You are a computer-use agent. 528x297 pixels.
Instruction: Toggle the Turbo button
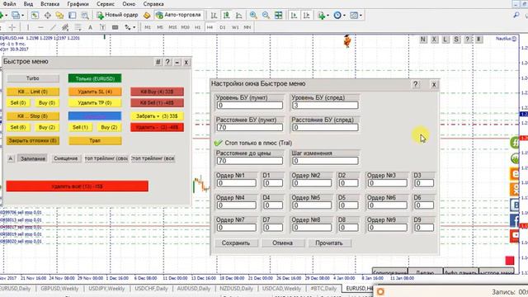click(33, 78)
